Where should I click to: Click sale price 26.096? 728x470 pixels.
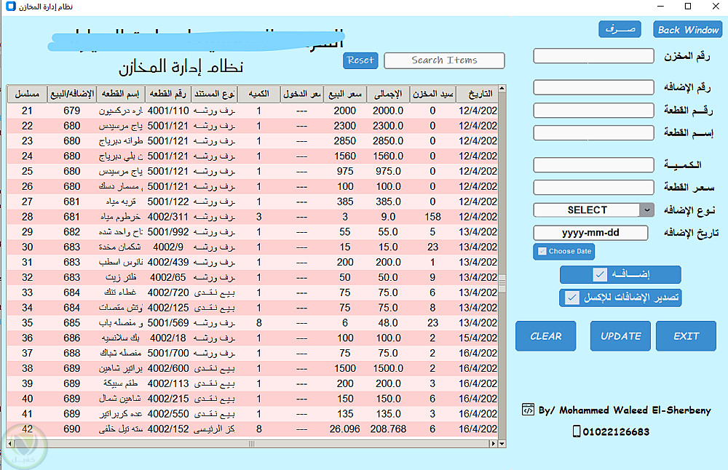tap(345, 429)
